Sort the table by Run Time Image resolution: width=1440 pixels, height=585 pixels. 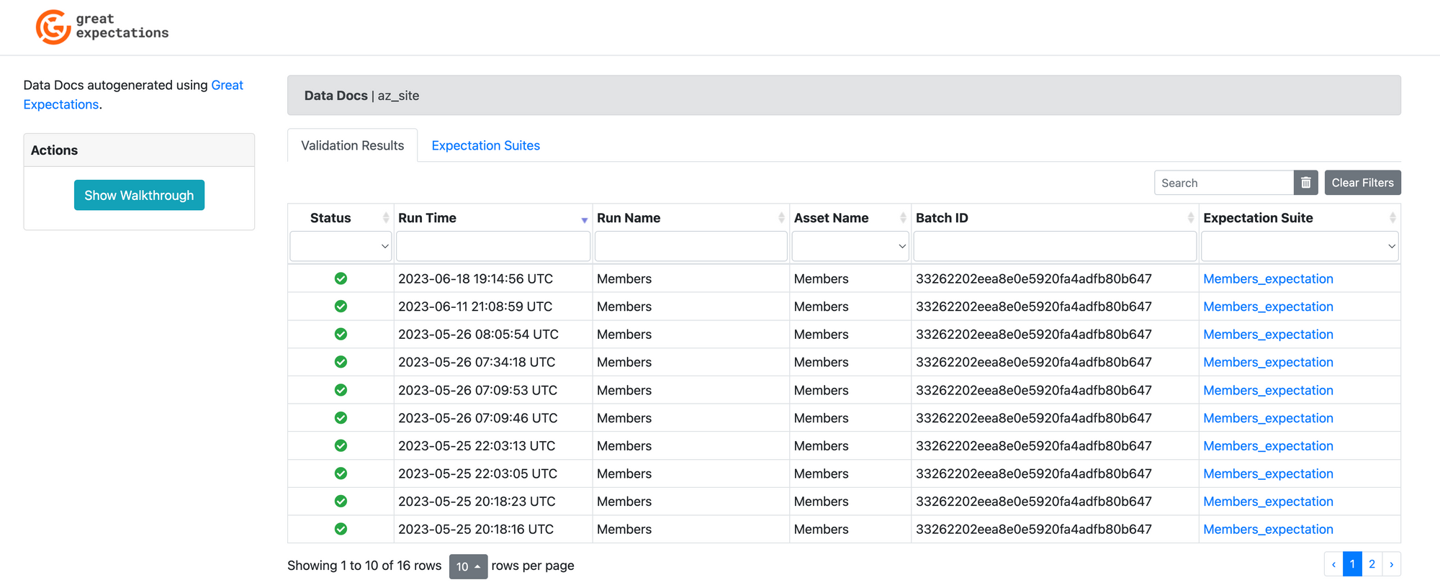click(493, 218)
